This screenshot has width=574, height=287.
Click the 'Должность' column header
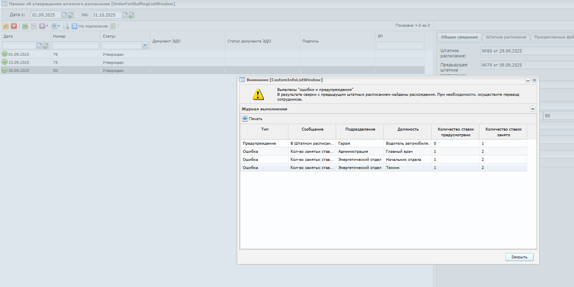click(408, 131)
